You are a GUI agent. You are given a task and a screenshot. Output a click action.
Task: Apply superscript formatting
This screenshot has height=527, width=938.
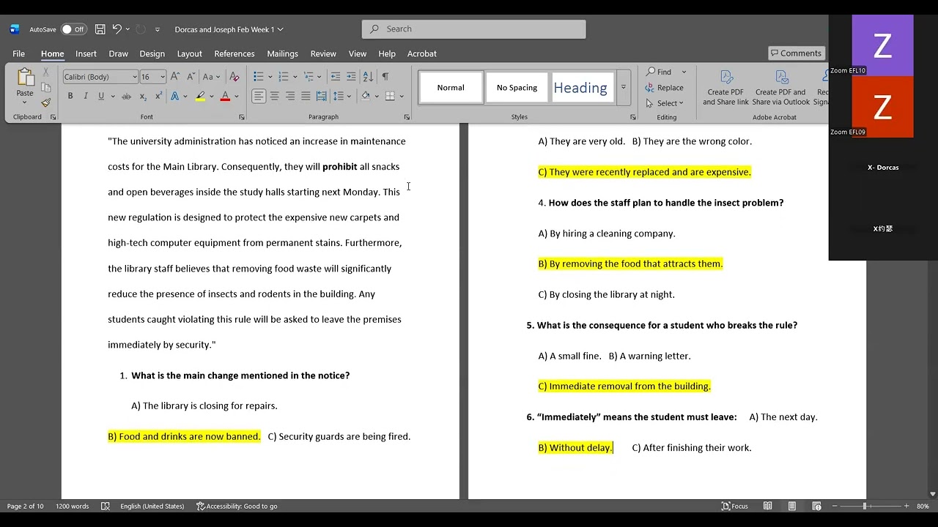pyautogui.click(x=158, y=96)
